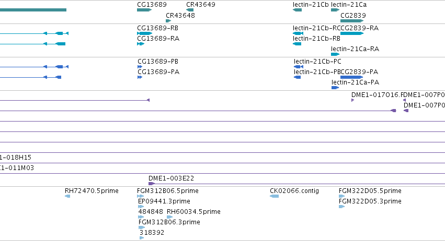Image resolution: width=445 pixels, height=241 pixels.
Task: Click the CG13689-PB protein glyph
Action: (x=140, y=67)
